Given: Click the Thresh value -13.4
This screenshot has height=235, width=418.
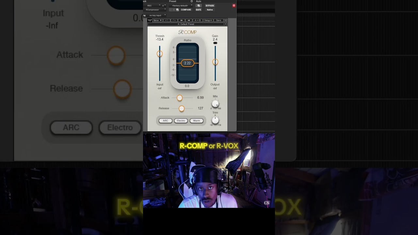Looking at the screenshot, I should pos(160,39).
